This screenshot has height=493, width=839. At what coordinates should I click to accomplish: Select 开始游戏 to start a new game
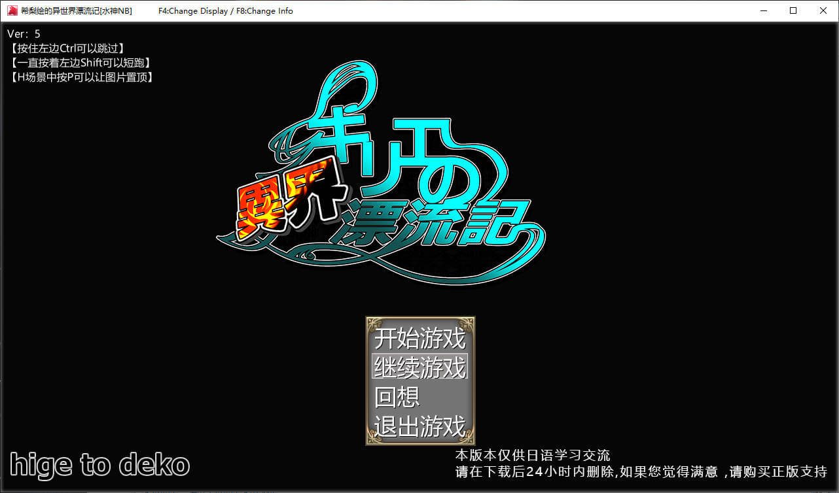(x=419, y=339)
